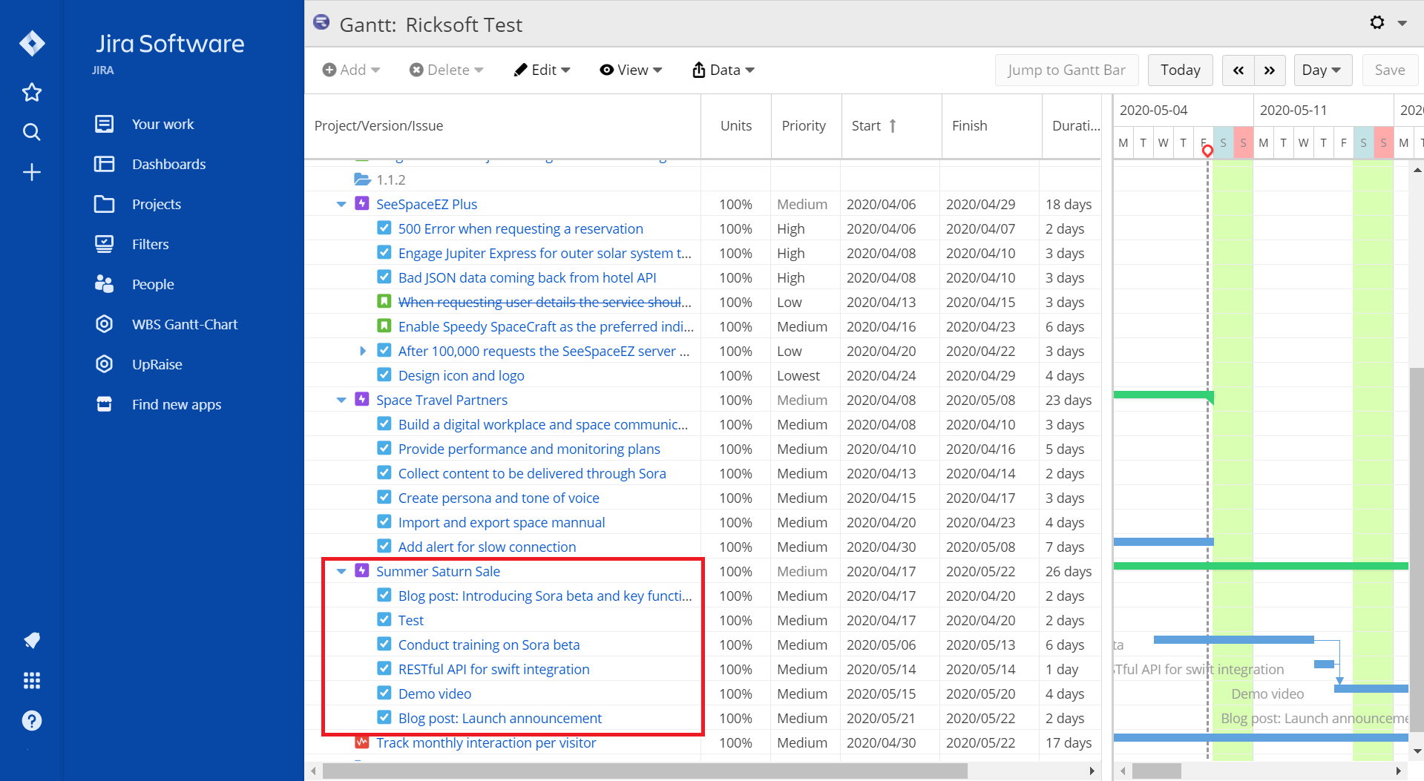Open the Add dropdown menu
This screenshot has width=1424, height=781.
(352, 70)
